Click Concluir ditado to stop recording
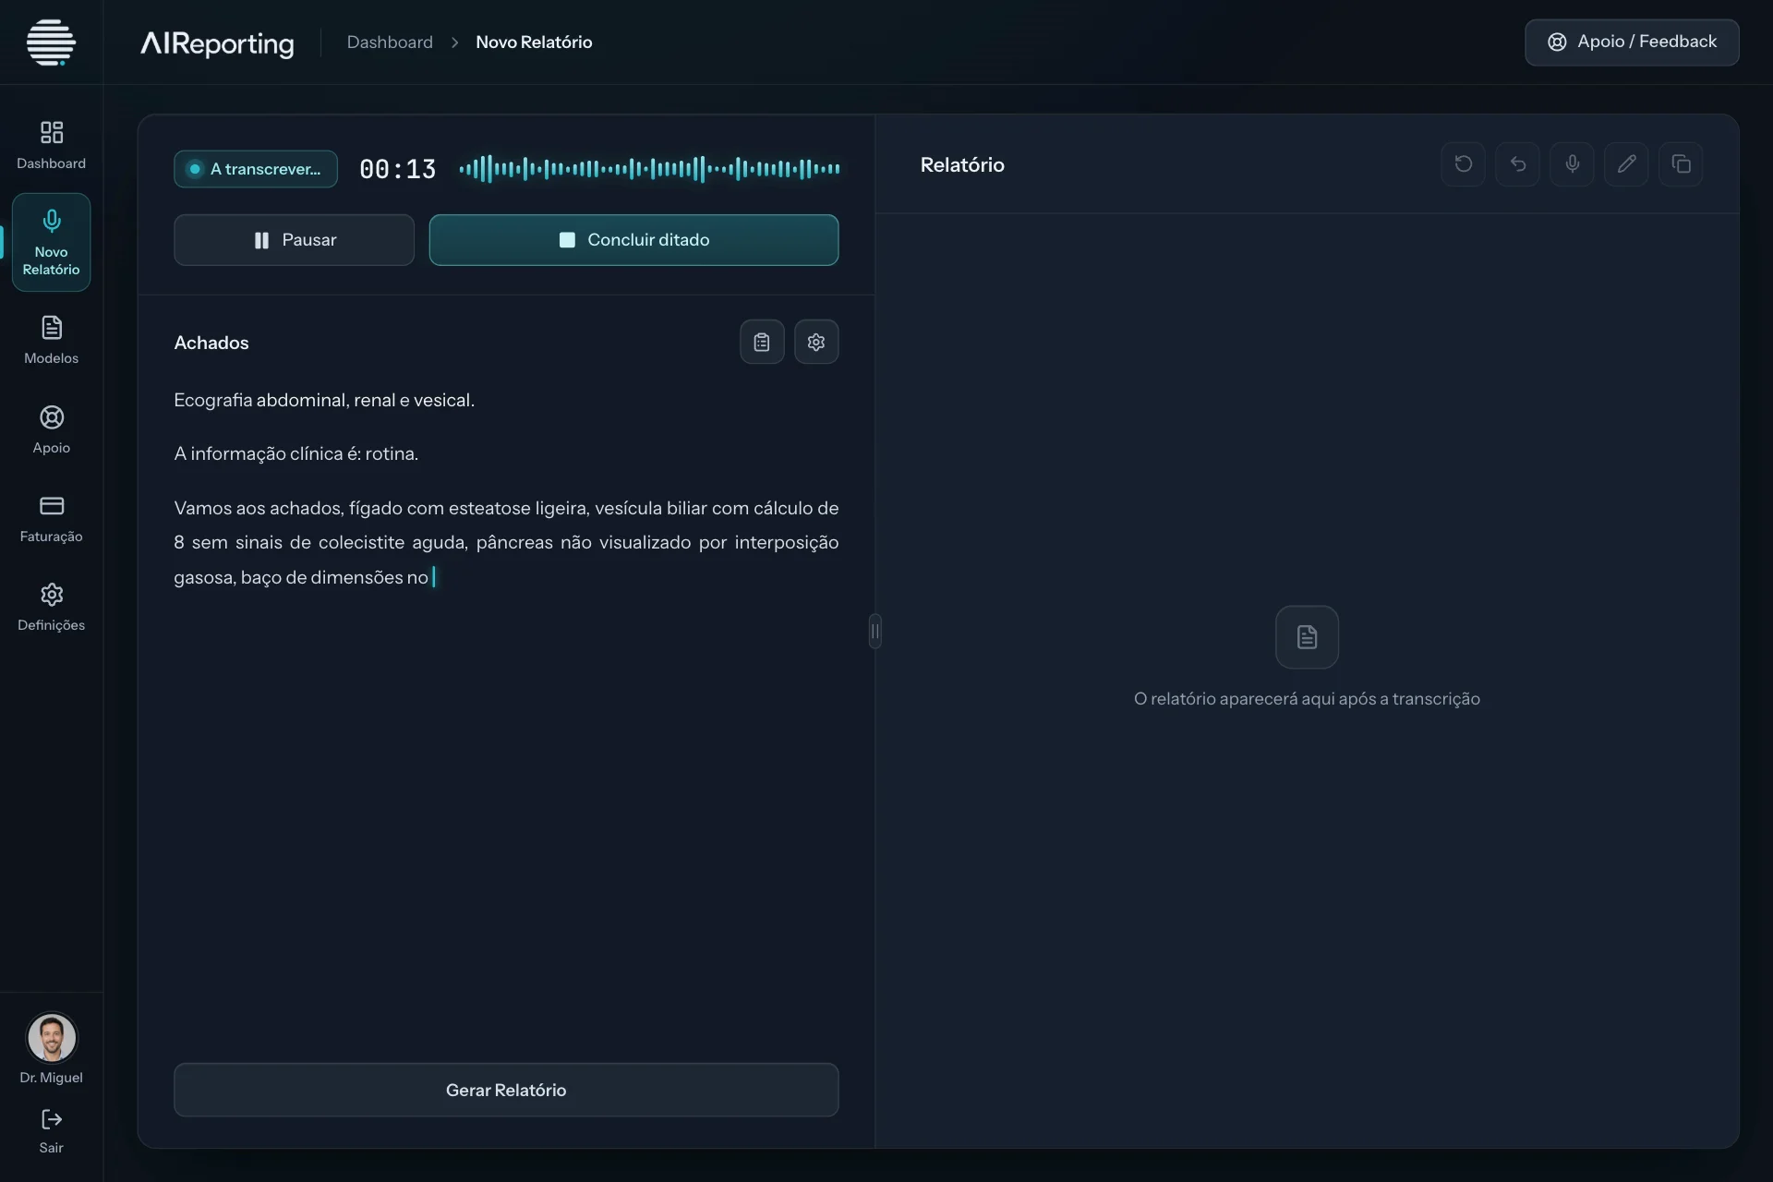This screenshot has width=1773, height=1182. click(634, 240)
